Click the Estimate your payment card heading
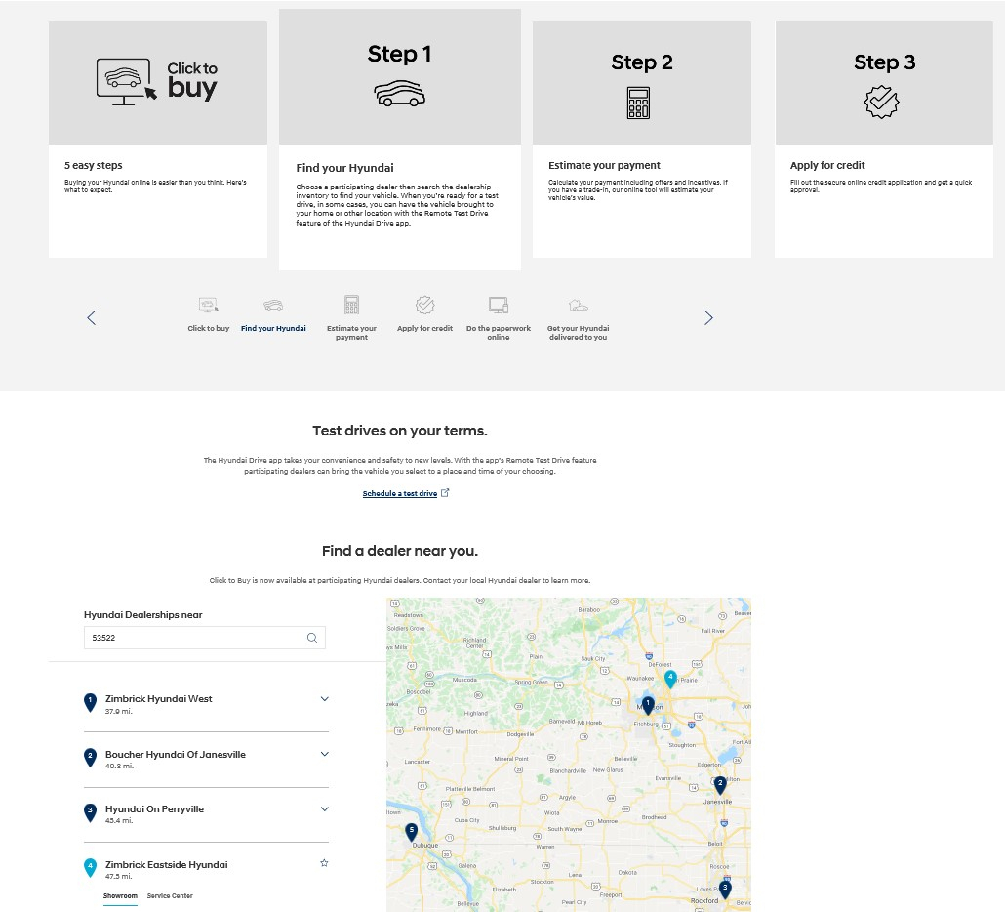 click(604, 165)
